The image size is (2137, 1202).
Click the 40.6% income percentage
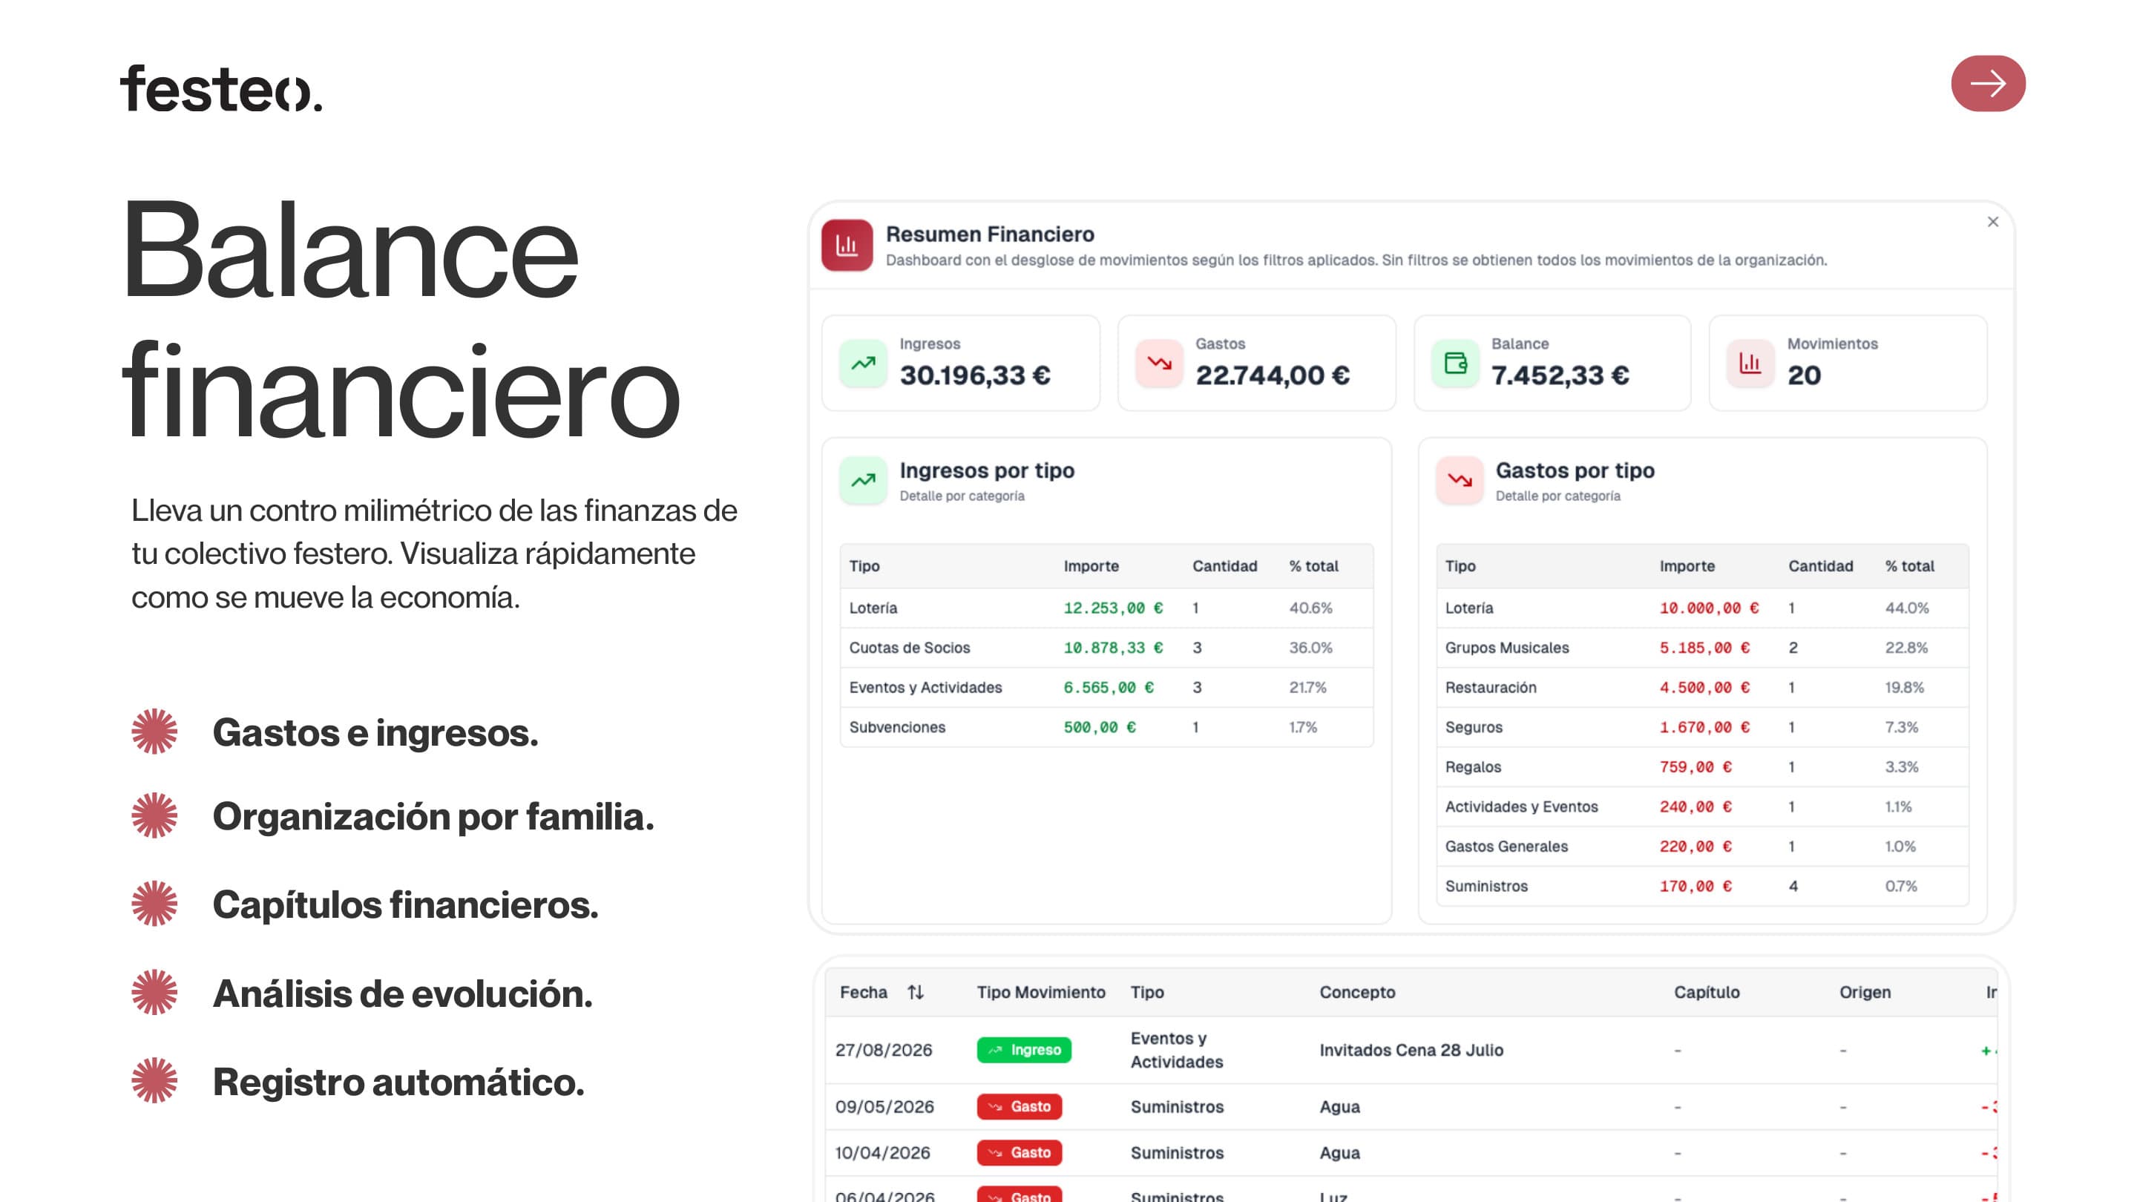1310,608
